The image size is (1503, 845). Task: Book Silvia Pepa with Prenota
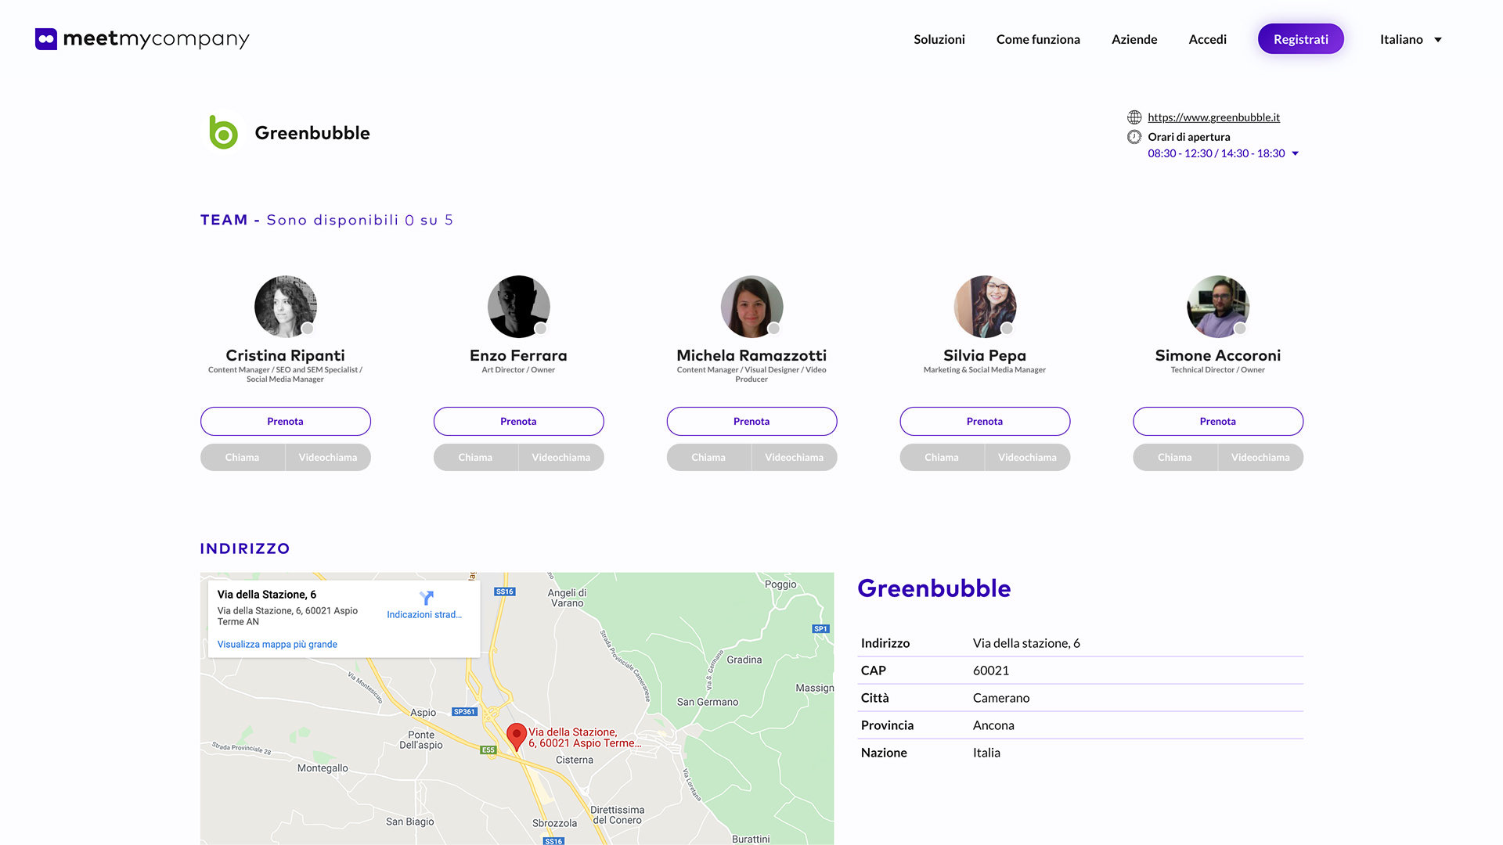(x=986, y=421)
